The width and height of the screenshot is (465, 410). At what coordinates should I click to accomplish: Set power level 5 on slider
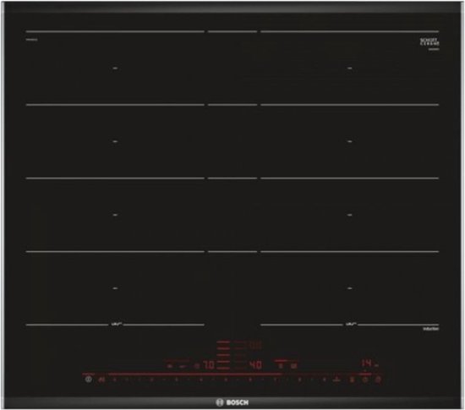pos(226,380)
